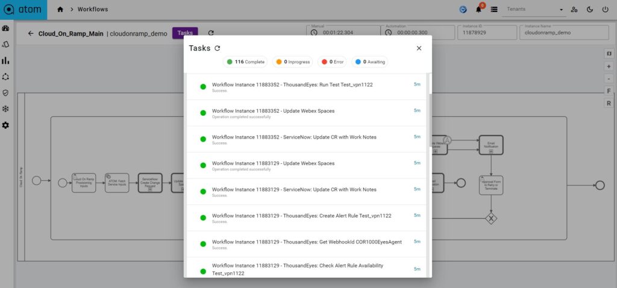Open 11883129 ServiceNow Update CR task
617x288 pixels.
pos(306,192)
